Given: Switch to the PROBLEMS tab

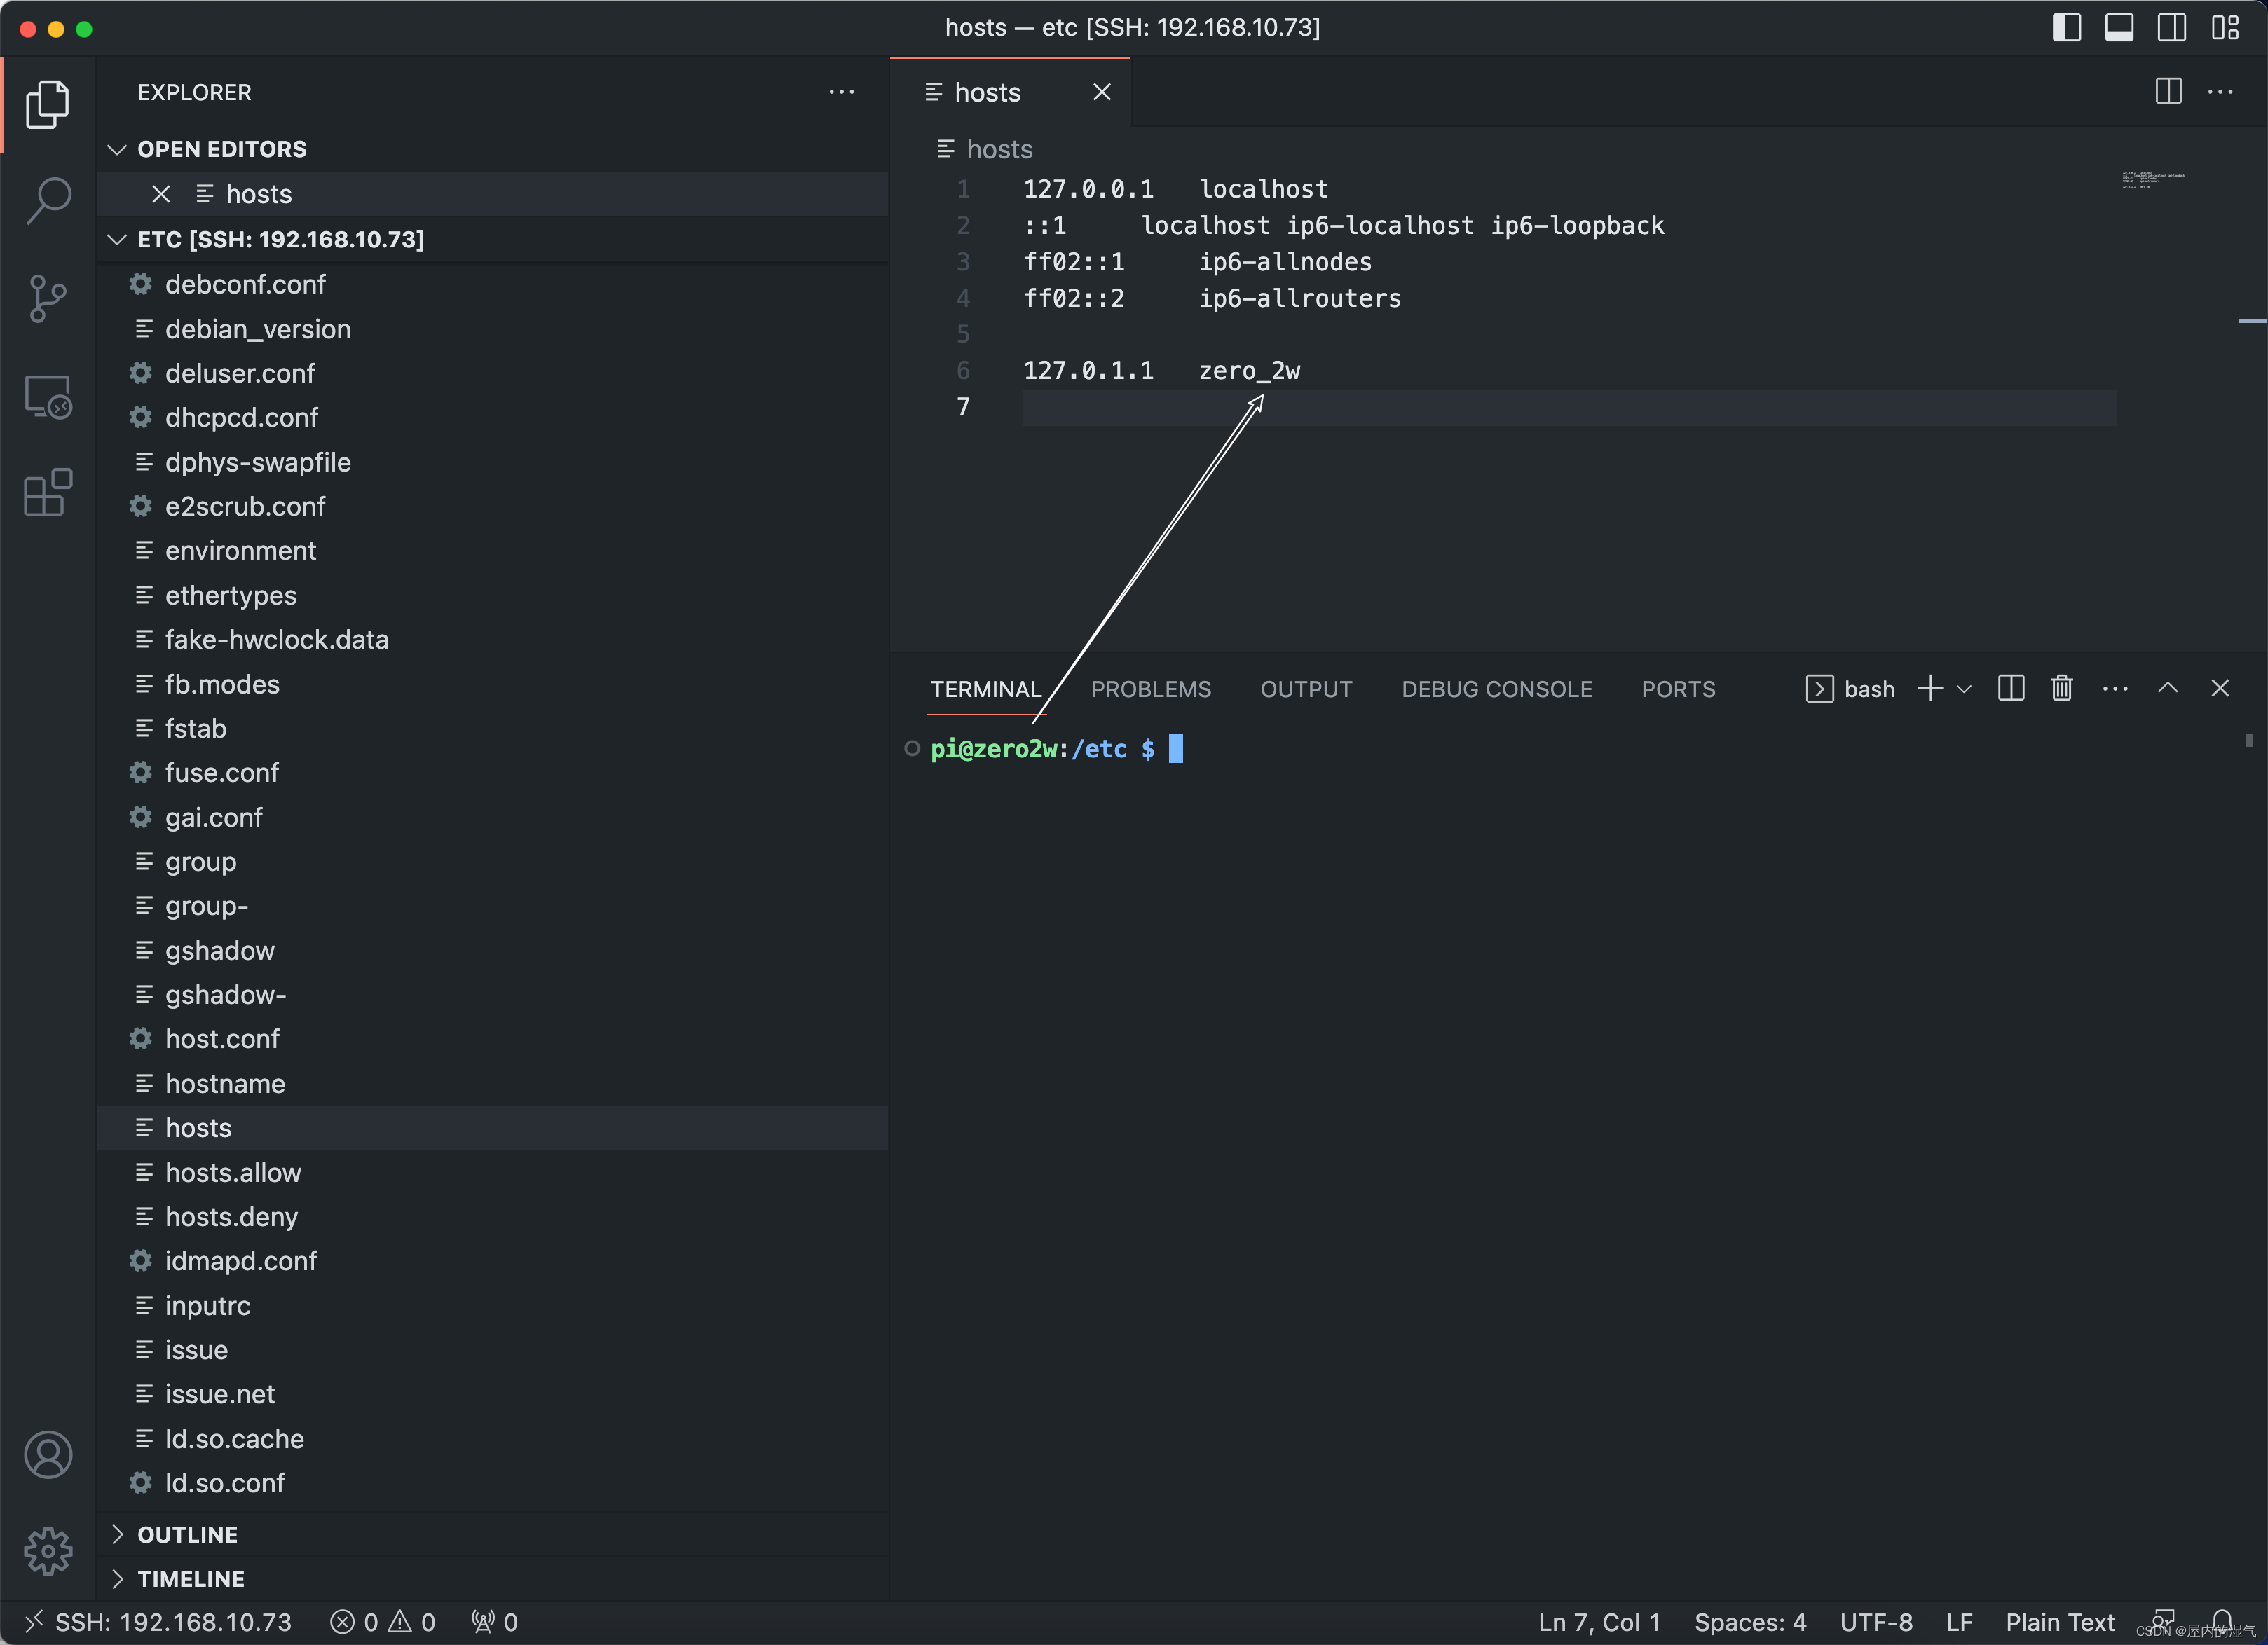Looking at the screenshot, I should (x=1150, y=689).
